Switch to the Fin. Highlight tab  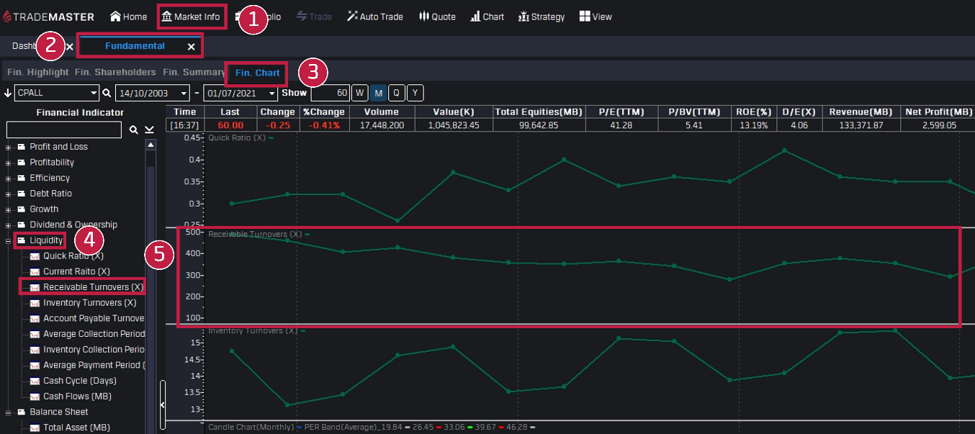pyautogui.click(x=37, y=73)
